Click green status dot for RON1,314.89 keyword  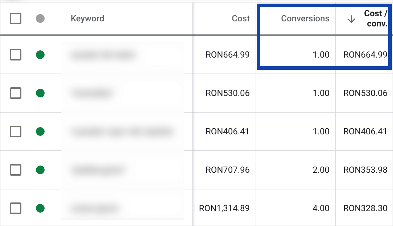(x=40, y=208)
